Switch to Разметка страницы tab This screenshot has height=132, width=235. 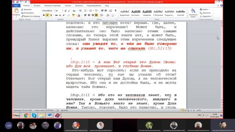tap(53, 5)
